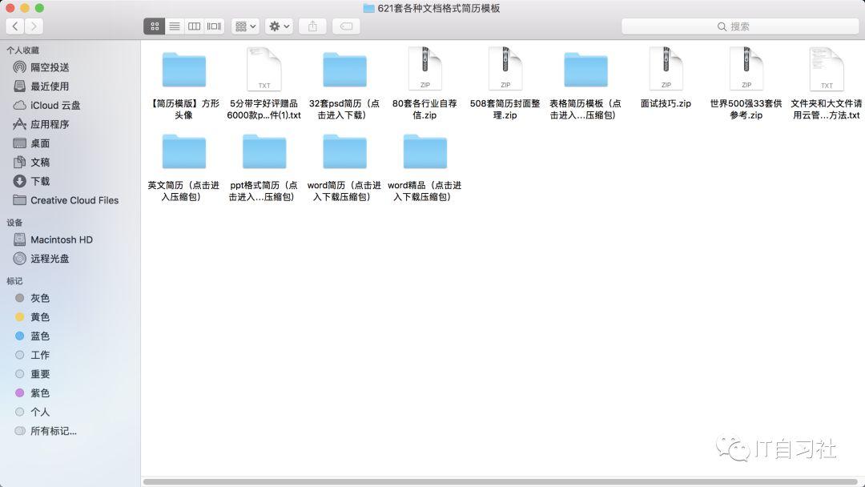
Task: Open the tags tool in the toolbar
Action: pos(345,26)
